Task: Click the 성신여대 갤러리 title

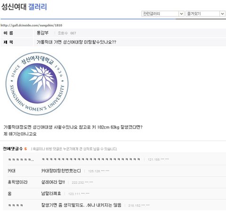Action: pos(24,7)
